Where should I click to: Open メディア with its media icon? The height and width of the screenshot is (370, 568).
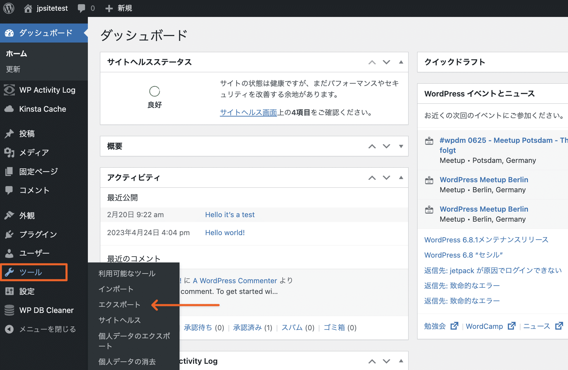pos(9,152)
